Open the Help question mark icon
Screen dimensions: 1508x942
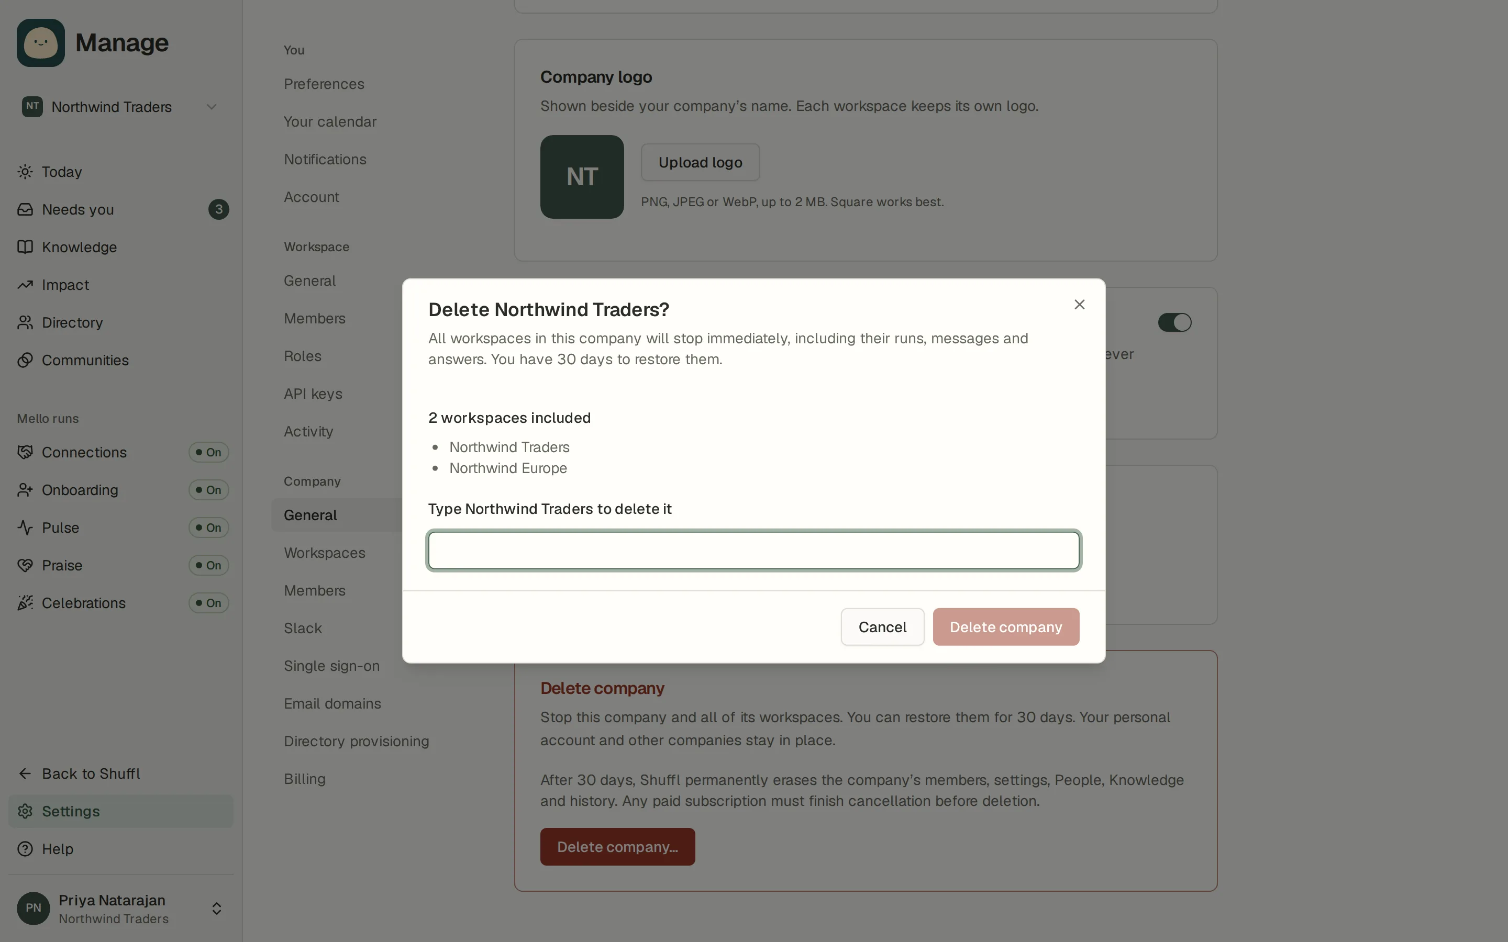pyautogui.click(x=25, y=848)
